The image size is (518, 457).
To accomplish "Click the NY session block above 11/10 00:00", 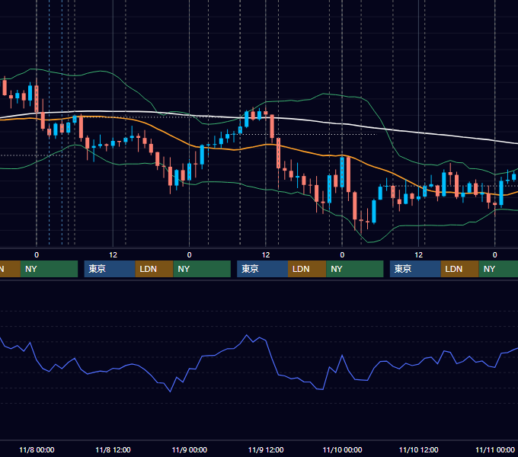I will (x=355, y=269).
